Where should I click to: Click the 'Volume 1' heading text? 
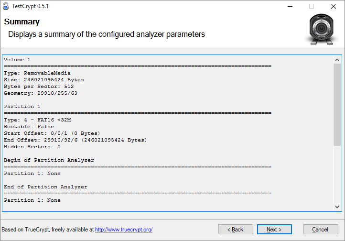(17, 60)
